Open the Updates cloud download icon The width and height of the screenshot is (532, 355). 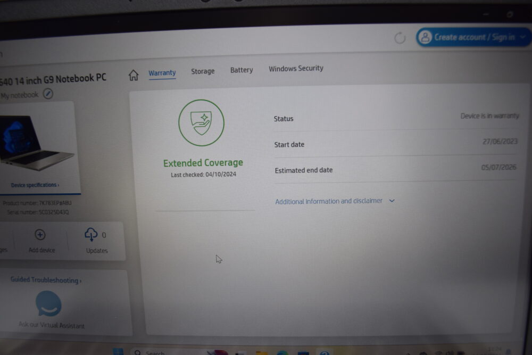[x=91, y=235]
